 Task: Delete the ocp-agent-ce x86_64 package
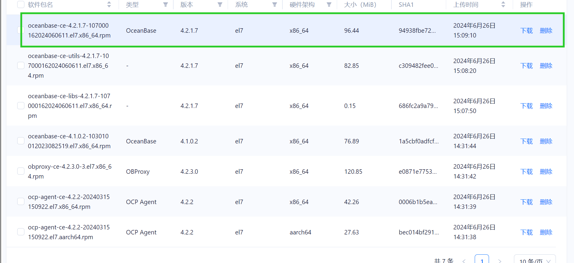pos(546,202)
